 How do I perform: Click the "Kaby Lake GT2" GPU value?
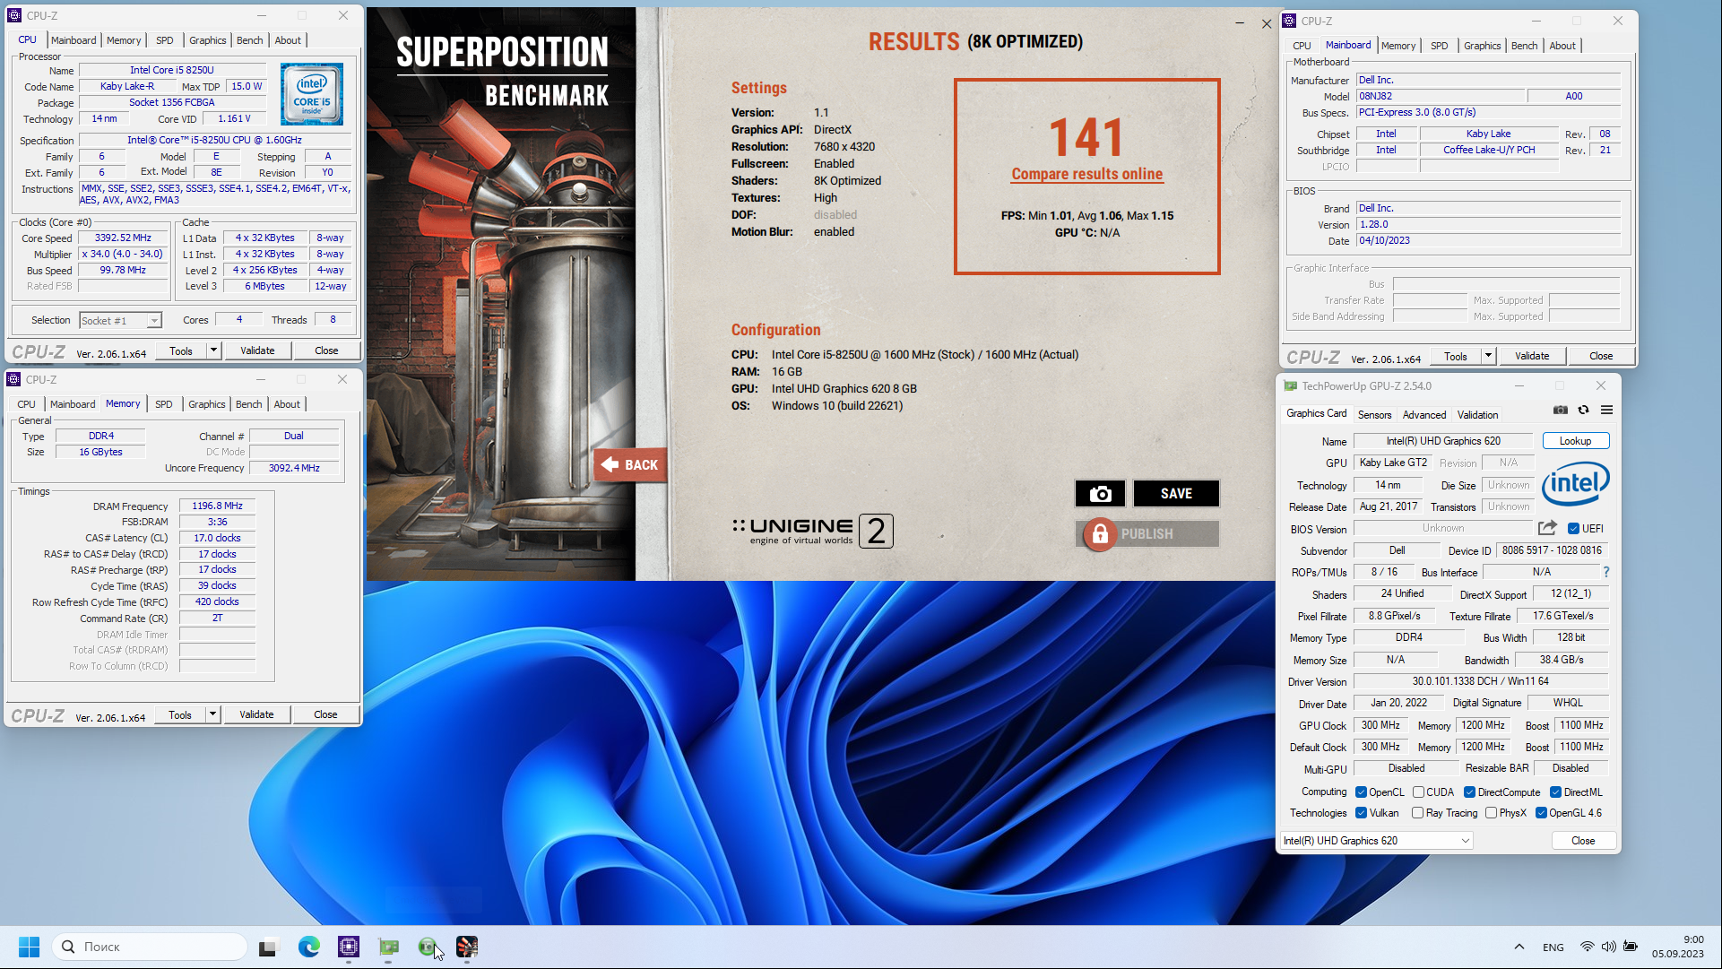point(1393,463)
